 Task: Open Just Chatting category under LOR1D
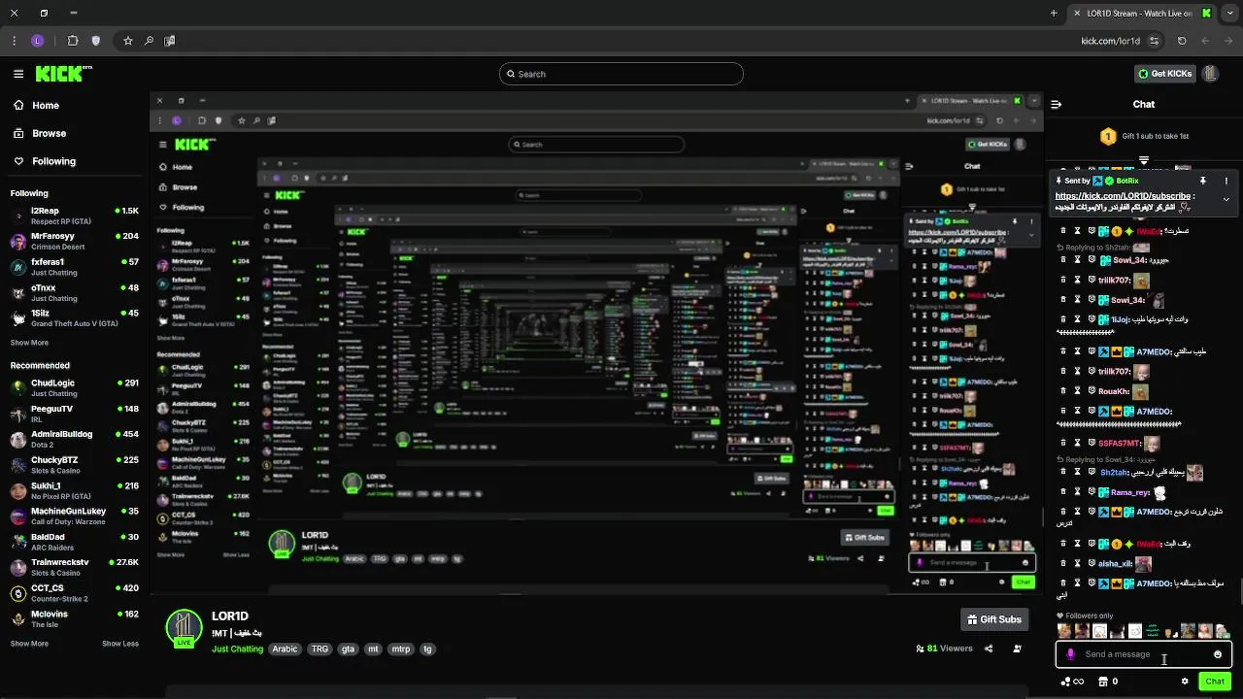237,649
